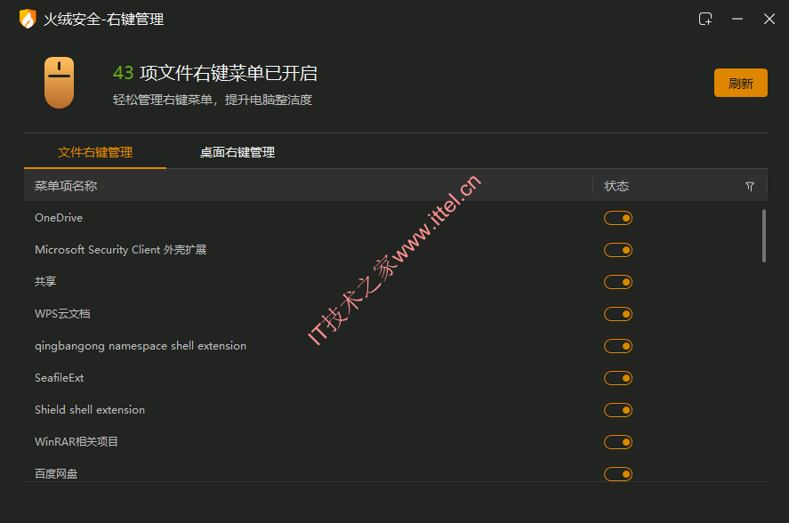789x523 pixels.
Task: Click the WPS云文档 item name
Action: (62, 314)
